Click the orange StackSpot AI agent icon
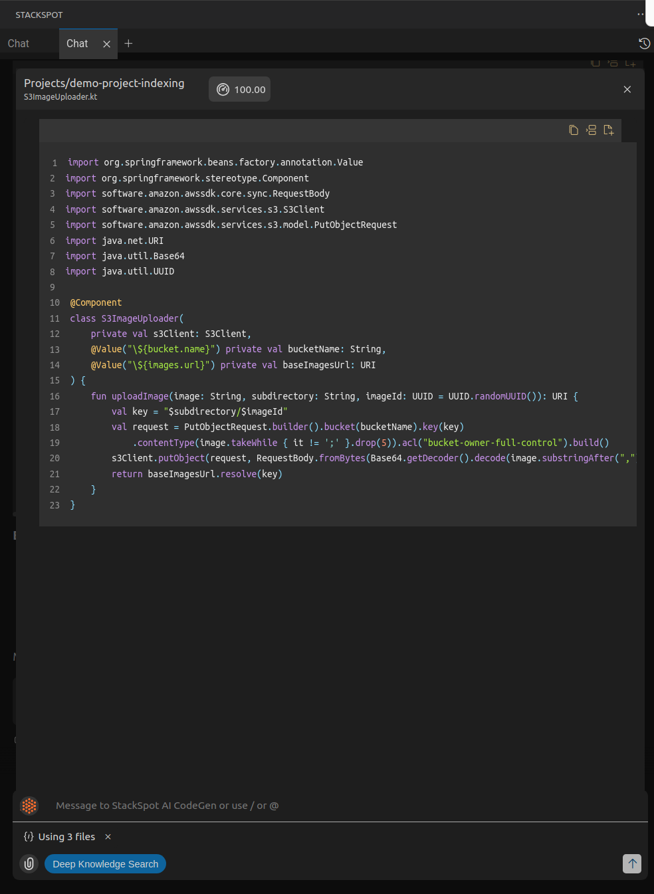This screenshot has height=894, width=654. pos(29,806)
